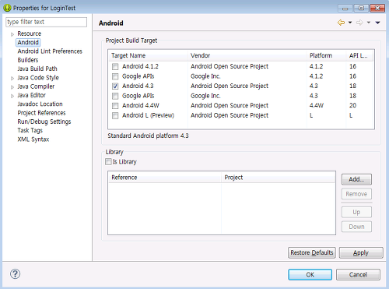Click API level 20 cell
The height and width of the screenshot is (289, 389).
[352, 105]
